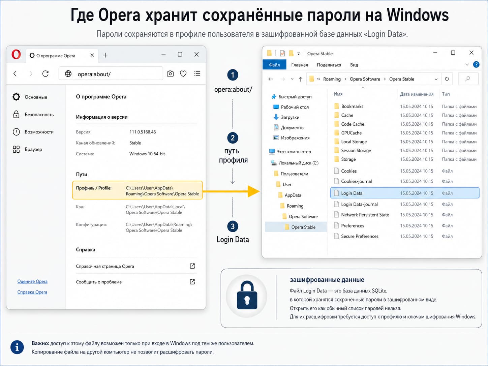Image resolution: width=488 pixels, height=366 pixels.
Task: Open a new Opera tab
Action: point(105,55)
